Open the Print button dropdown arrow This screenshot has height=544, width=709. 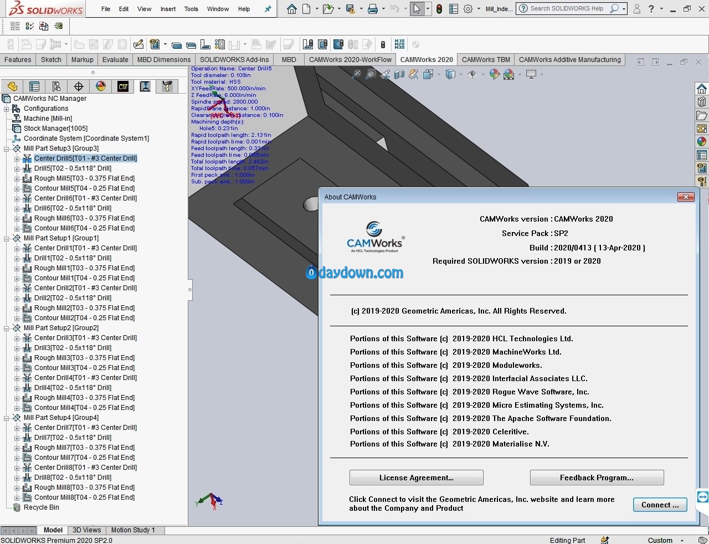pos(383,9)
